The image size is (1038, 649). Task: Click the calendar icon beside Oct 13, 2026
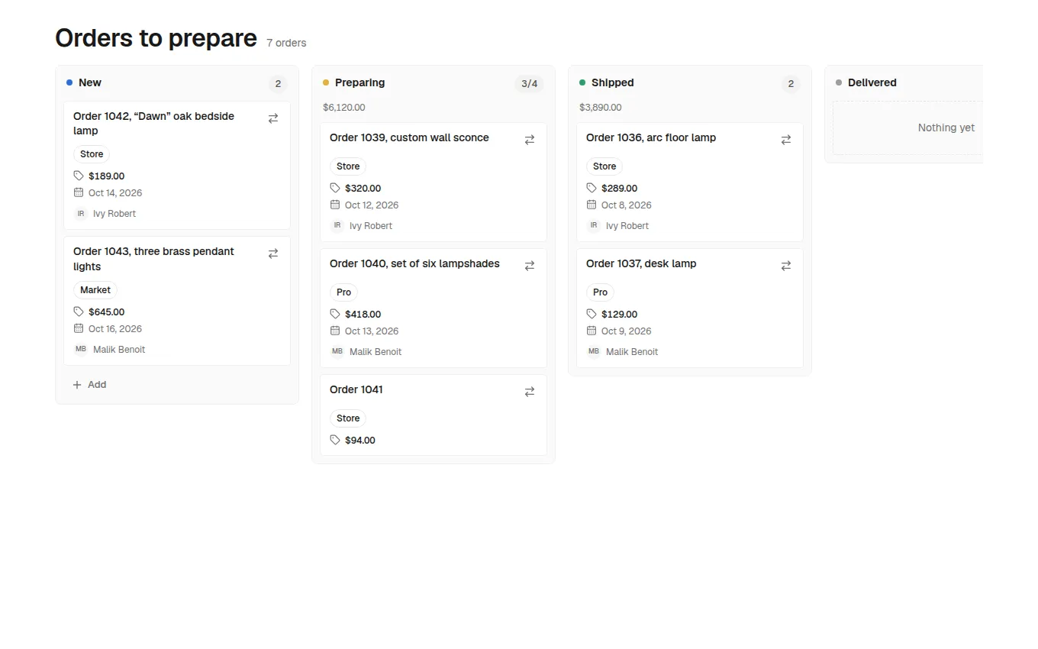[x=335, y=331]
